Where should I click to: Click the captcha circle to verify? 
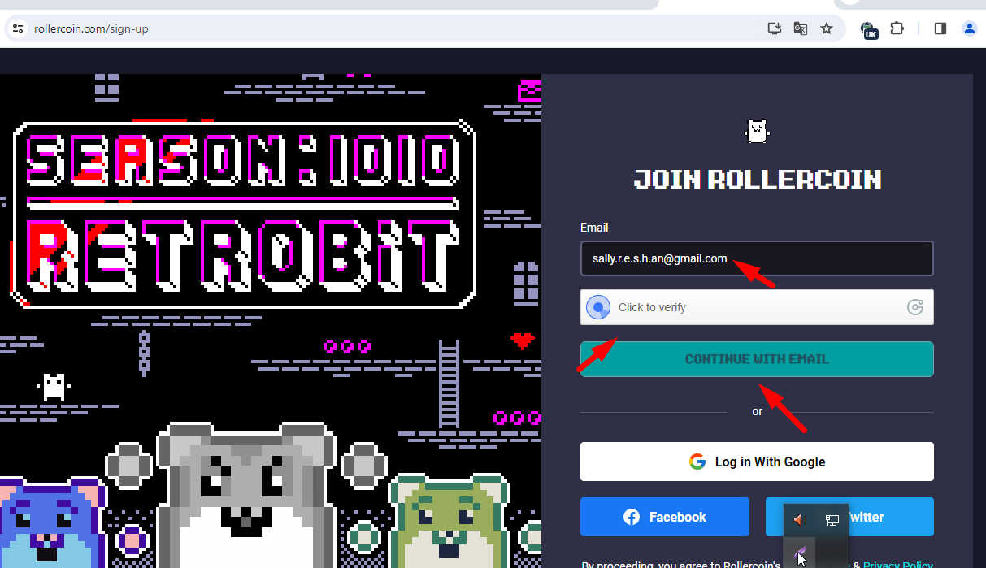coord(599,307)
